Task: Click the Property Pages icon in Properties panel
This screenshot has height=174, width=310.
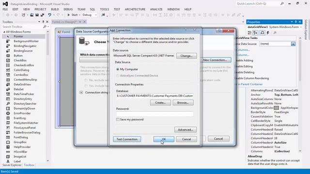Action: 275,32
